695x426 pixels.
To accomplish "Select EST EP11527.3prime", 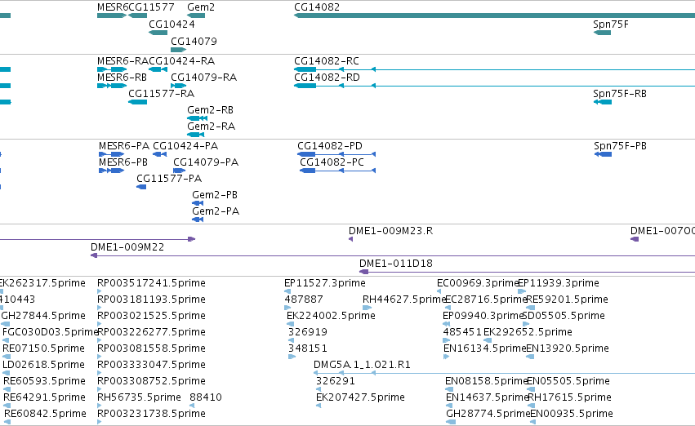I will 325,283.
